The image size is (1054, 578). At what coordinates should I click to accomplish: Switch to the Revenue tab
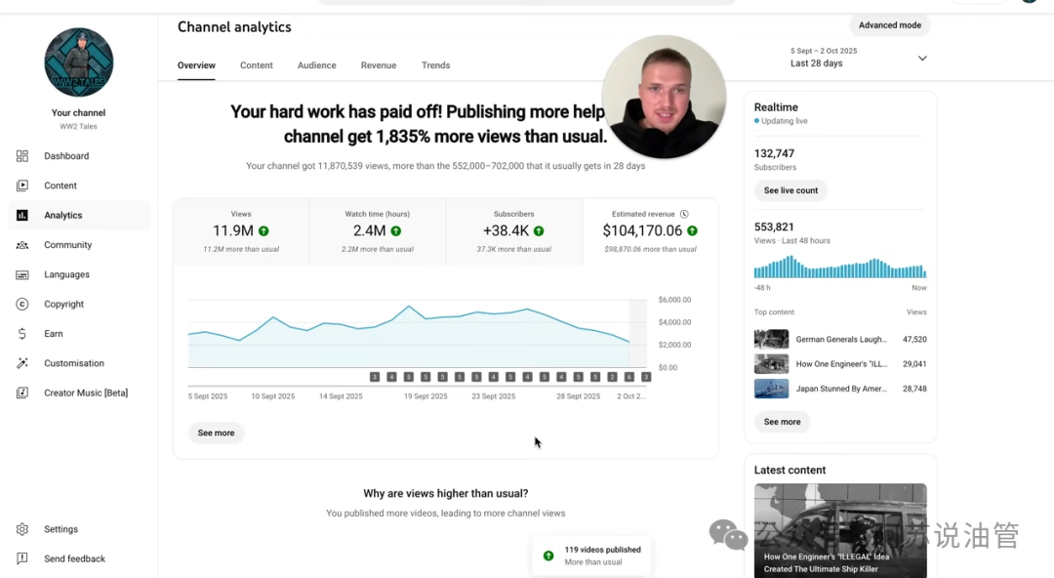pos(379,65)
